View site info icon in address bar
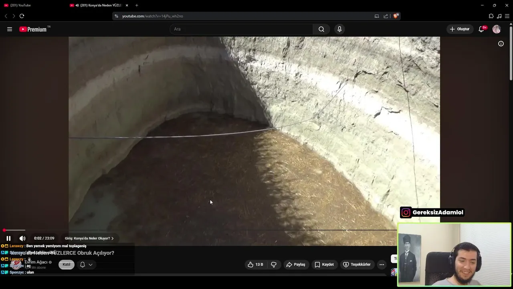 tap(116, 16)
